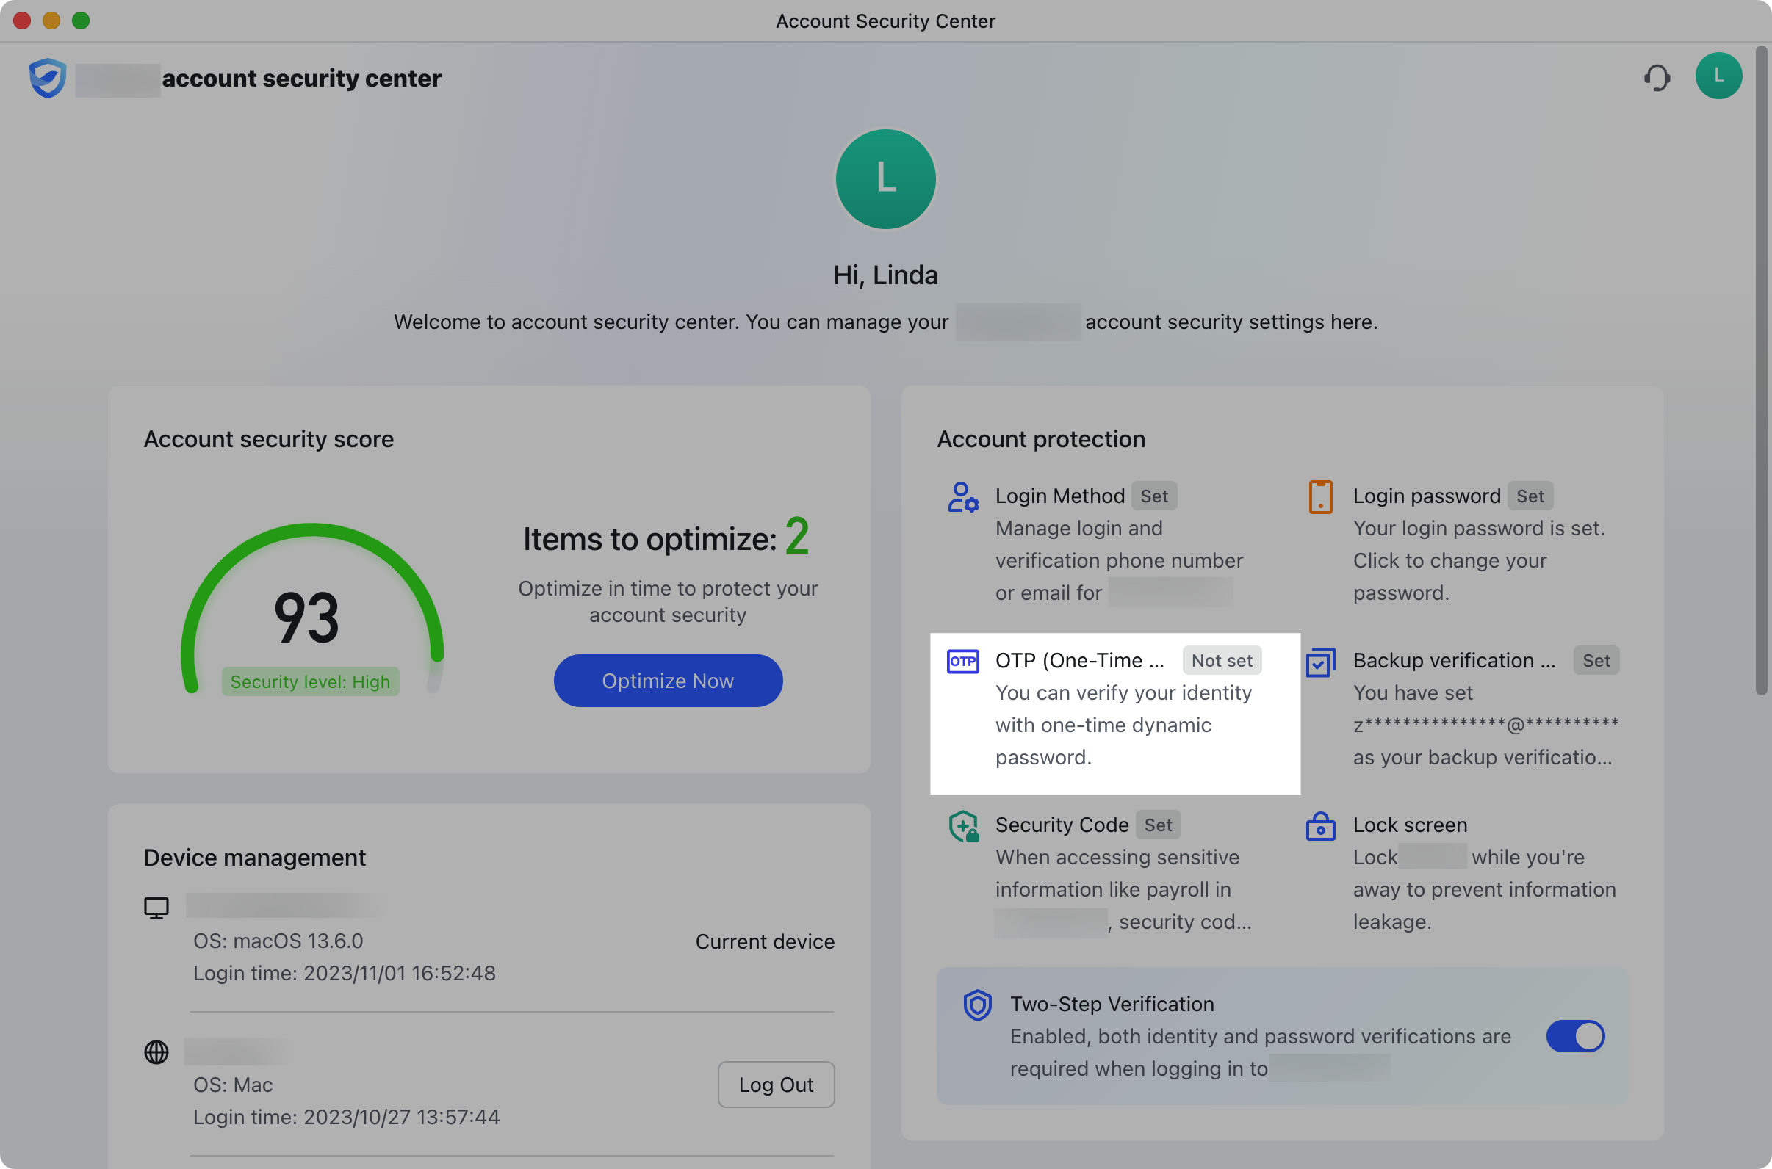This screenshot has width=1772, height=1169.
Task: Click the OTP badge icon
Action: pos(963,661)
